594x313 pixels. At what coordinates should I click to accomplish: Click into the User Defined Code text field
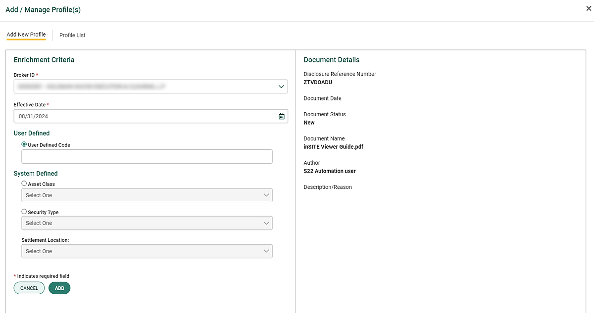tap(147, 157)
